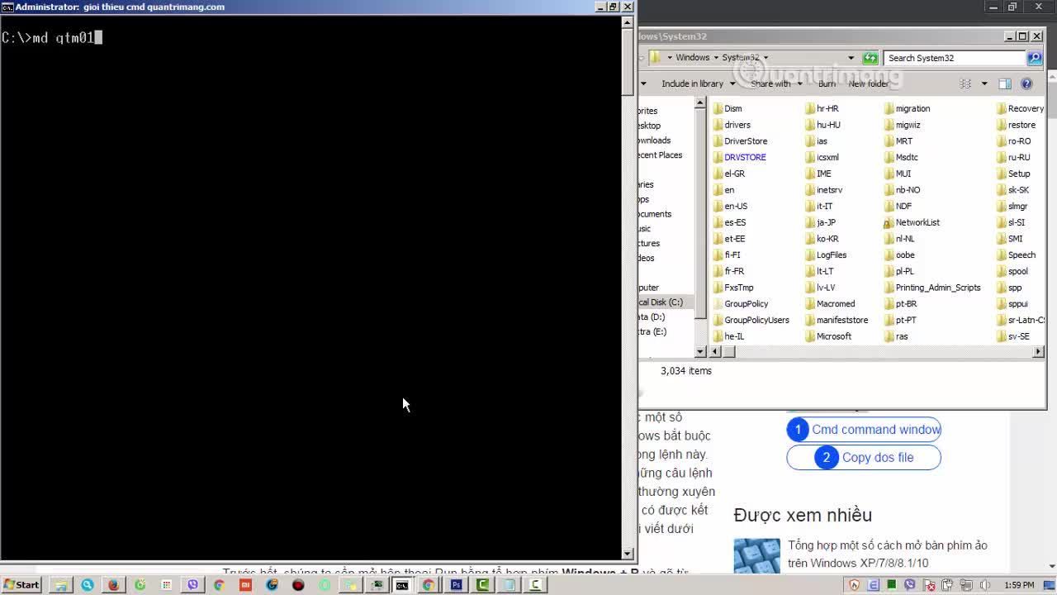This screenshot has width=1057, height=595.
Task: Click the file list horizontal scroll left arrow
Action: point(716,351)
